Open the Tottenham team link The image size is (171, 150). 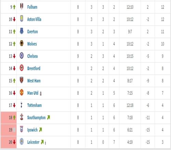[x=35, y=105]
